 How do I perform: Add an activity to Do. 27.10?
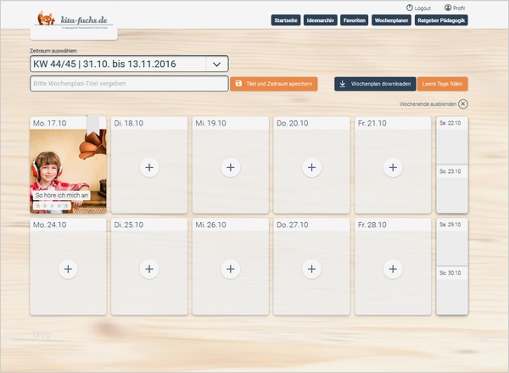pos(311,269)
